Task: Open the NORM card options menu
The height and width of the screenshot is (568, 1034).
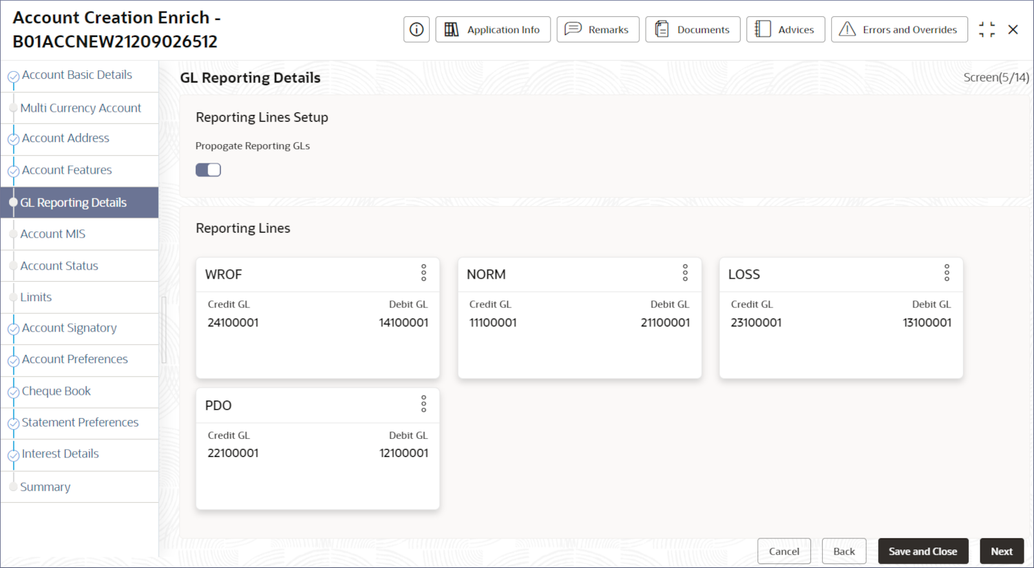Action: [685, 273]
